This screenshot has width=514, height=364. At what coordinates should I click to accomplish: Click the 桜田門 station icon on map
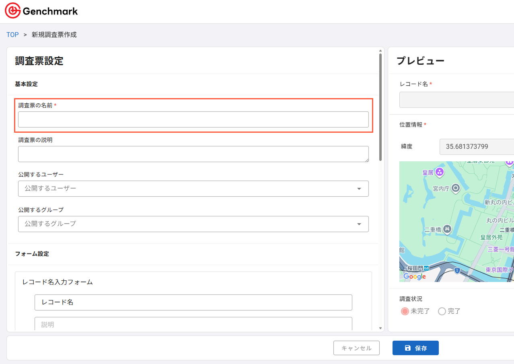click(426, 268)
